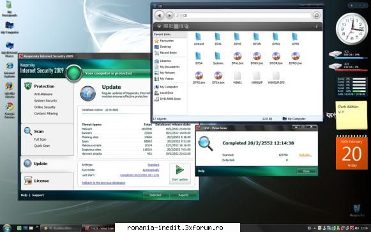
Task: Open the Scan section in Kaspersky
Action: coord(39,132)
